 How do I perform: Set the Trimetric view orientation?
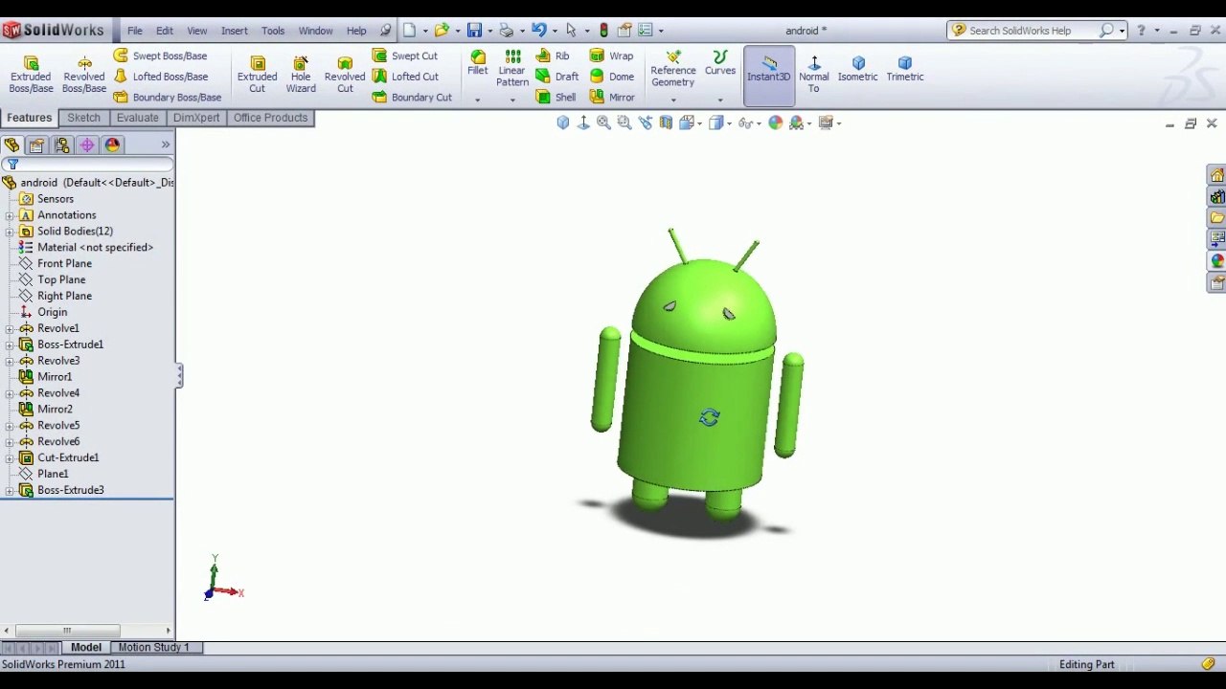[x=905, y=69]
